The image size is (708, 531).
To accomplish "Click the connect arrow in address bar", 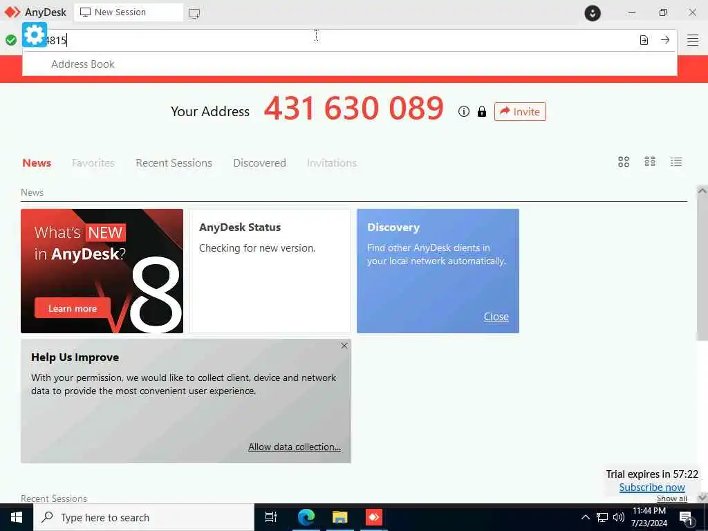I will tap(665, 39).
